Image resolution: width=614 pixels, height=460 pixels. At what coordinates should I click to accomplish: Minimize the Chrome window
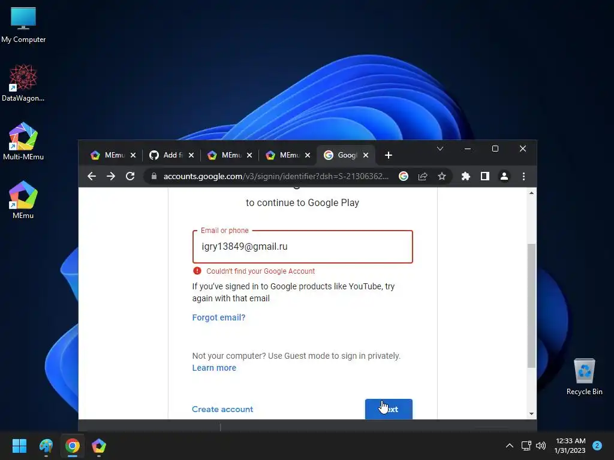468,149
